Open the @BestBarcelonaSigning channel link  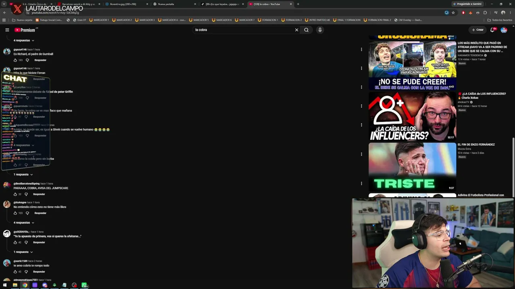[27, 184]
